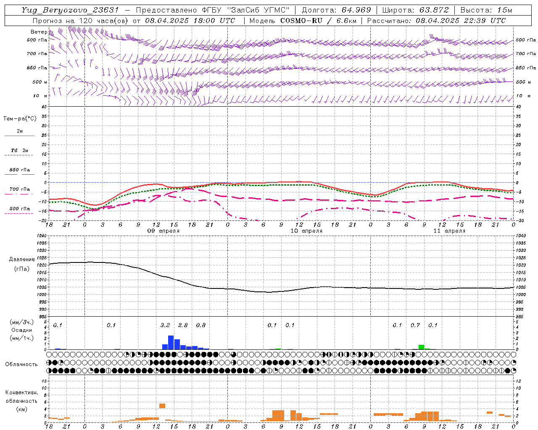Click the 11 апреля date label
Viewport: 538px width, 430px height.
tap(449, 231)
